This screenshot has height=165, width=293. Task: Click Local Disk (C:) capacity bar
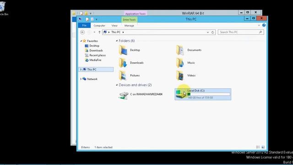[209, 94]
